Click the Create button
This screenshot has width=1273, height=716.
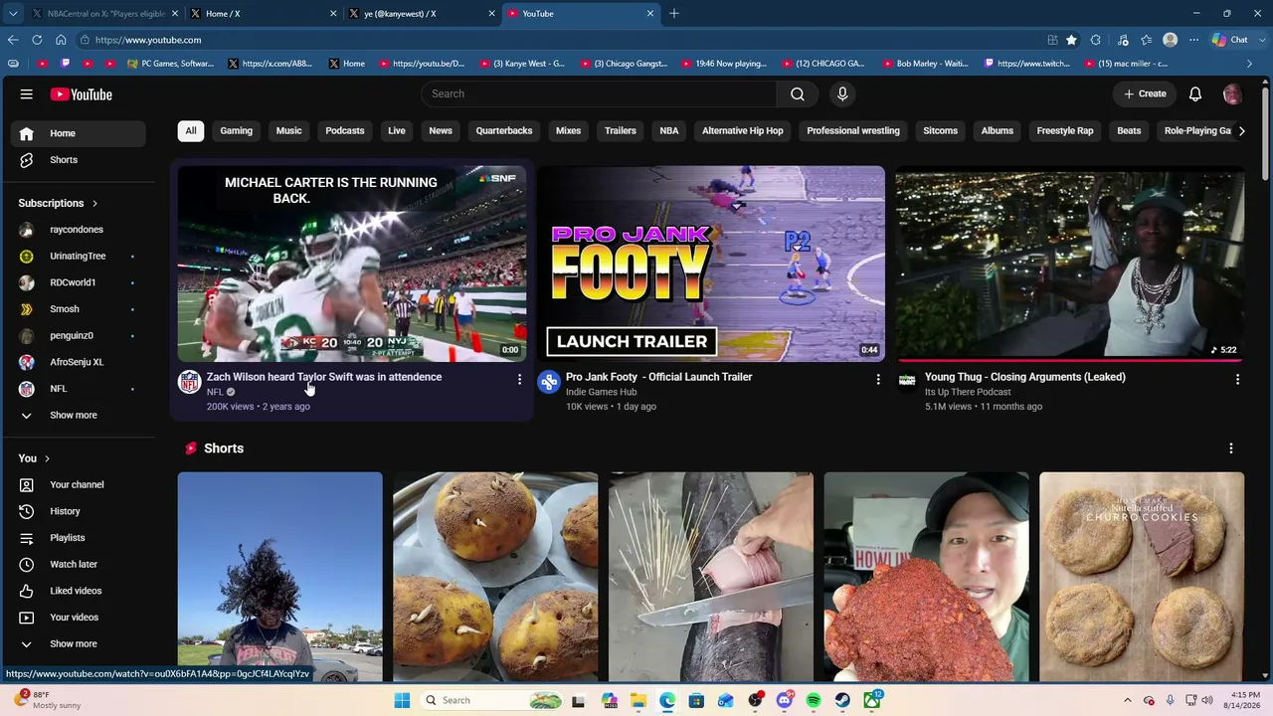pyautogui.click(x=1145, y=93)
